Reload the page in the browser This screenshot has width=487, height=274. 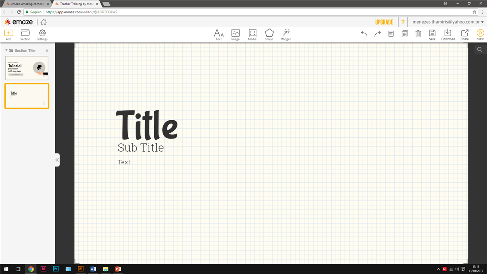(19, 12)
